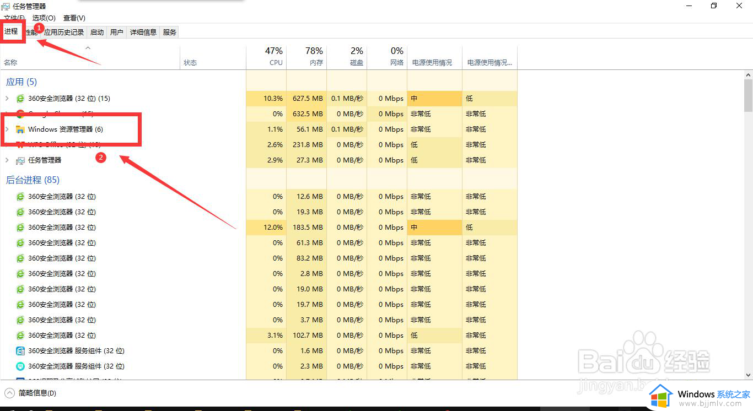Click 360 browser icon in 19.3 MB row
Viewport: 753px width, 411px height.
(x=20, y=212)
